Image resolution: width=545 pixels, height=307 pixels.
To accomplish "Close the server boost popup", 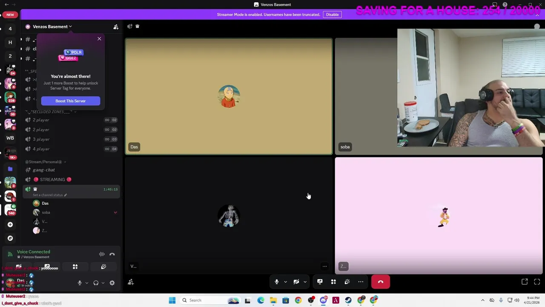I will tap(99, 39).
